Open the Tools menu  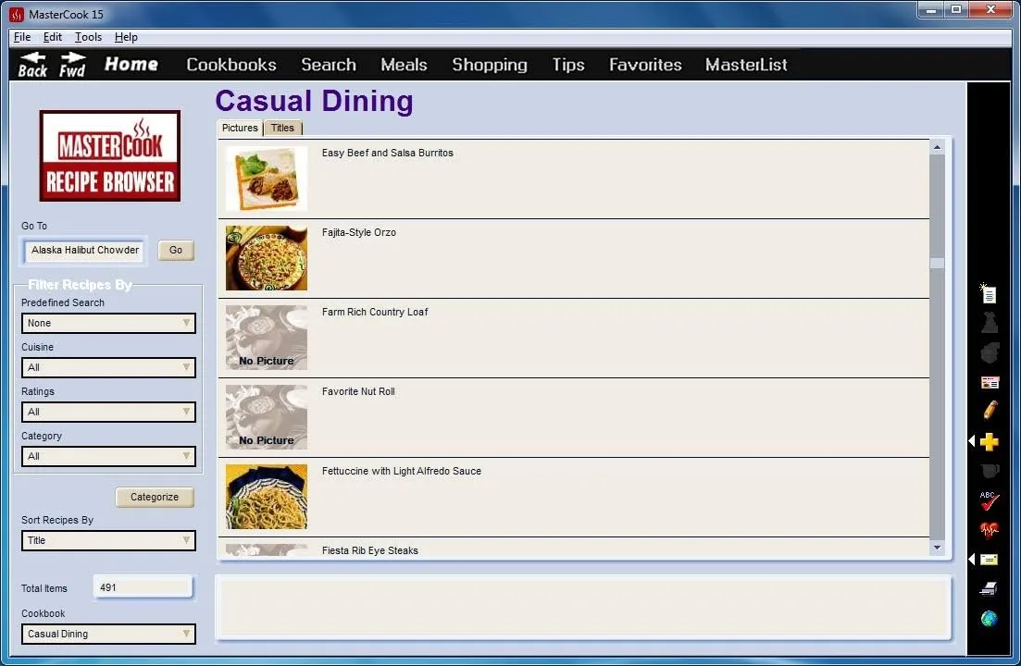pos(87,37)
